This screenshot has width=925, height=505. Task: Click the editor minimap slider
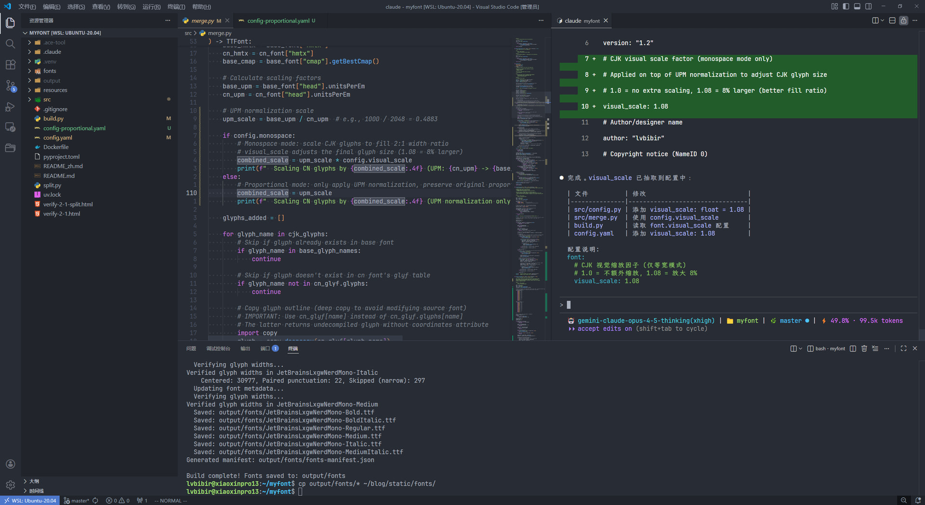click(x=530, y=102)
